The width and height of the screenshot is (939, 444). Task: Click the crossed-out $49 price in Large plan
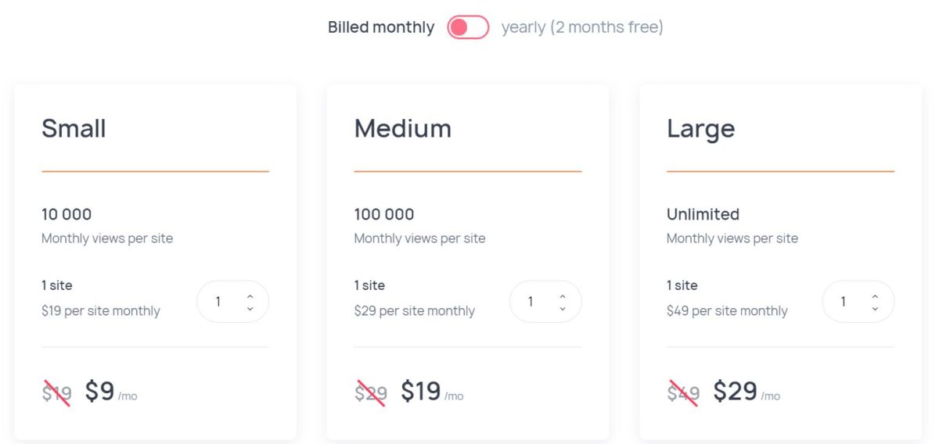[683, 393]
